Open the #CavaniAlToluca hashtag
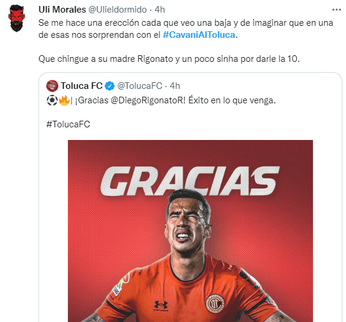Viewport: 346px width, 322px height. pyautogui.click(x=199, y=35)
